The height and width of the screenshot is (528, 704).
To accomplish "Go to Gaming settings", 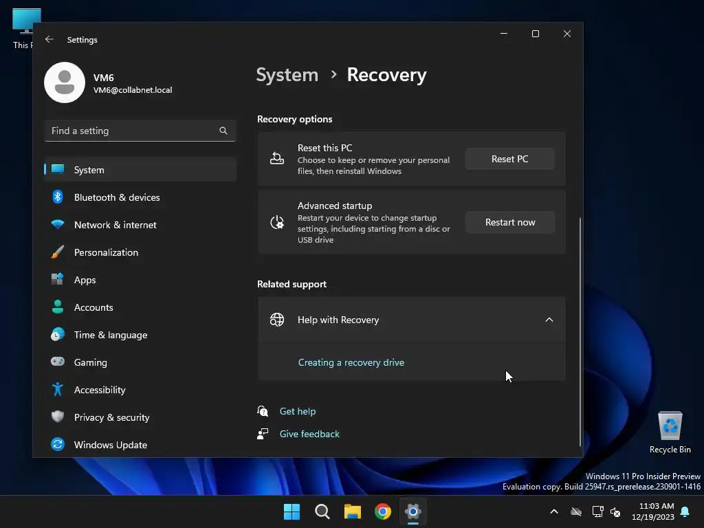I will (140, 362).
